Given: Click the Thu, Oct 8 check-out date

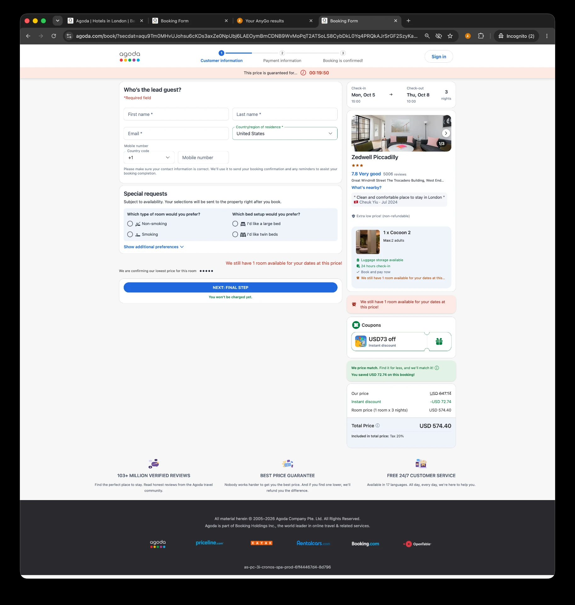Looking at the screenshot, I should (418, 95).
